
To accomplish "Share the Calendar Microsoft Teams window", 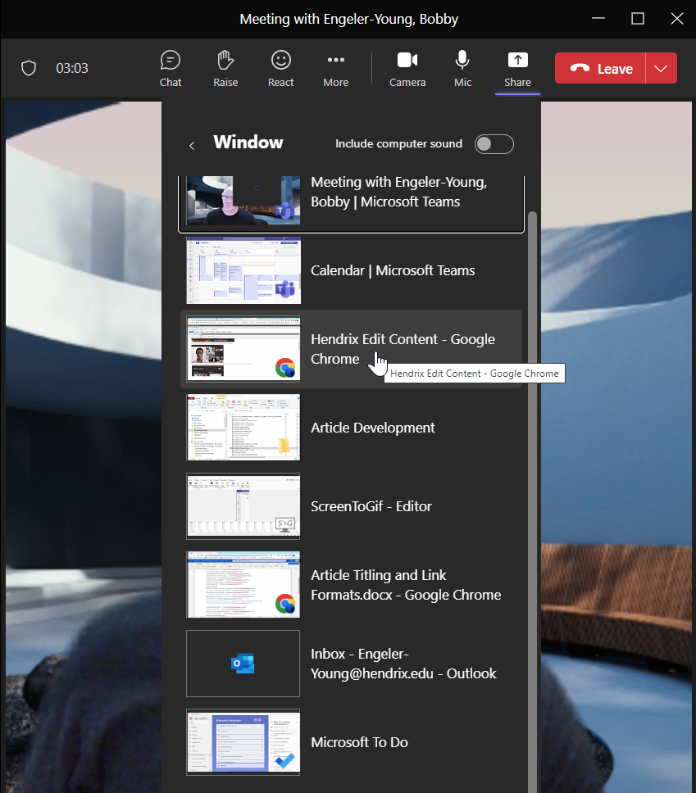I will pyautogui.click(x=352, y=270).
